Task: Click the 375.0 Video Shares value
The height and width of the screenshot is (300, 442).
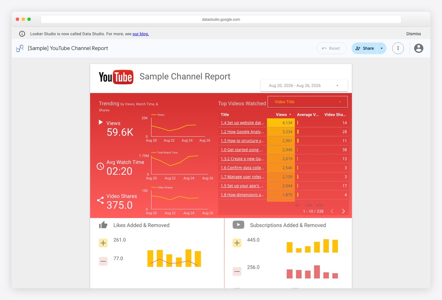Action: pyautogui.click(x=119, y=205)
